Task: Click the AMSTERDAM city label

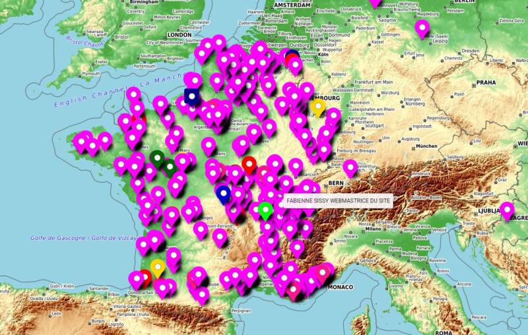Action: (292, 5)
